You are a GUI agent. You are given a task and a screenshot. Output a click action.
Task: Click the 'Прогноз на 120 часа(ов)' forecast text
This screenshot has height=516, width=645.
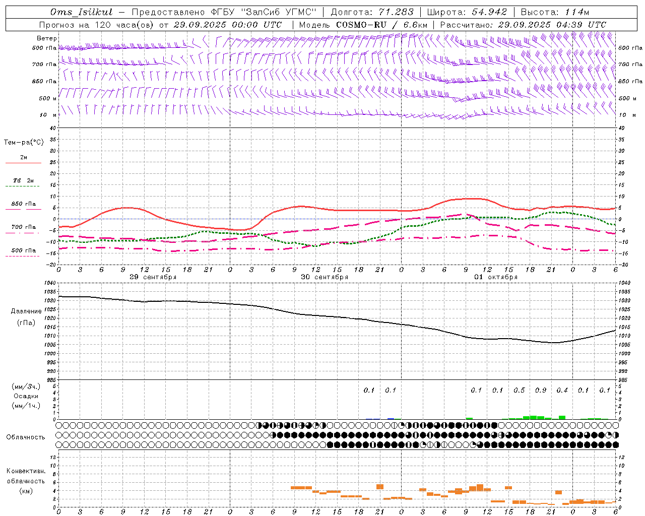(97, 25)
